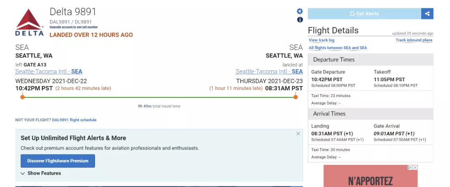
Task: Dismiss the premium features banner
Action: 298,134
